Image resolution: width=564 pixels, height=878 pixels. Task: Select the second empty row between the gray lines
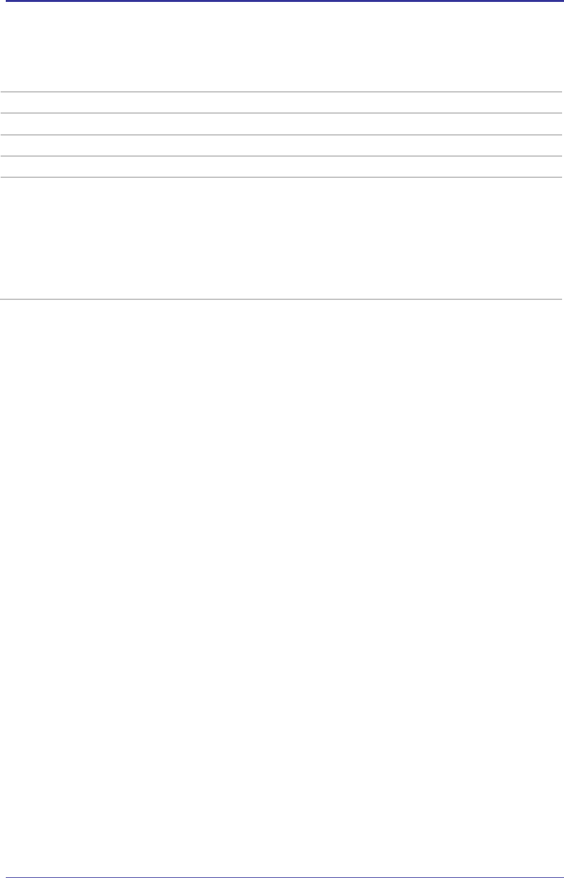click(x=282, y=124)
